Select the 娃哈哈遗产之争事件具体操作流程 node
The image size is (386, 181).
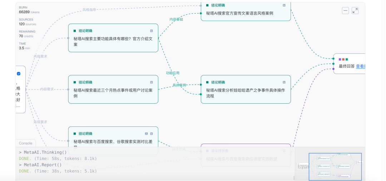(246, 89)
